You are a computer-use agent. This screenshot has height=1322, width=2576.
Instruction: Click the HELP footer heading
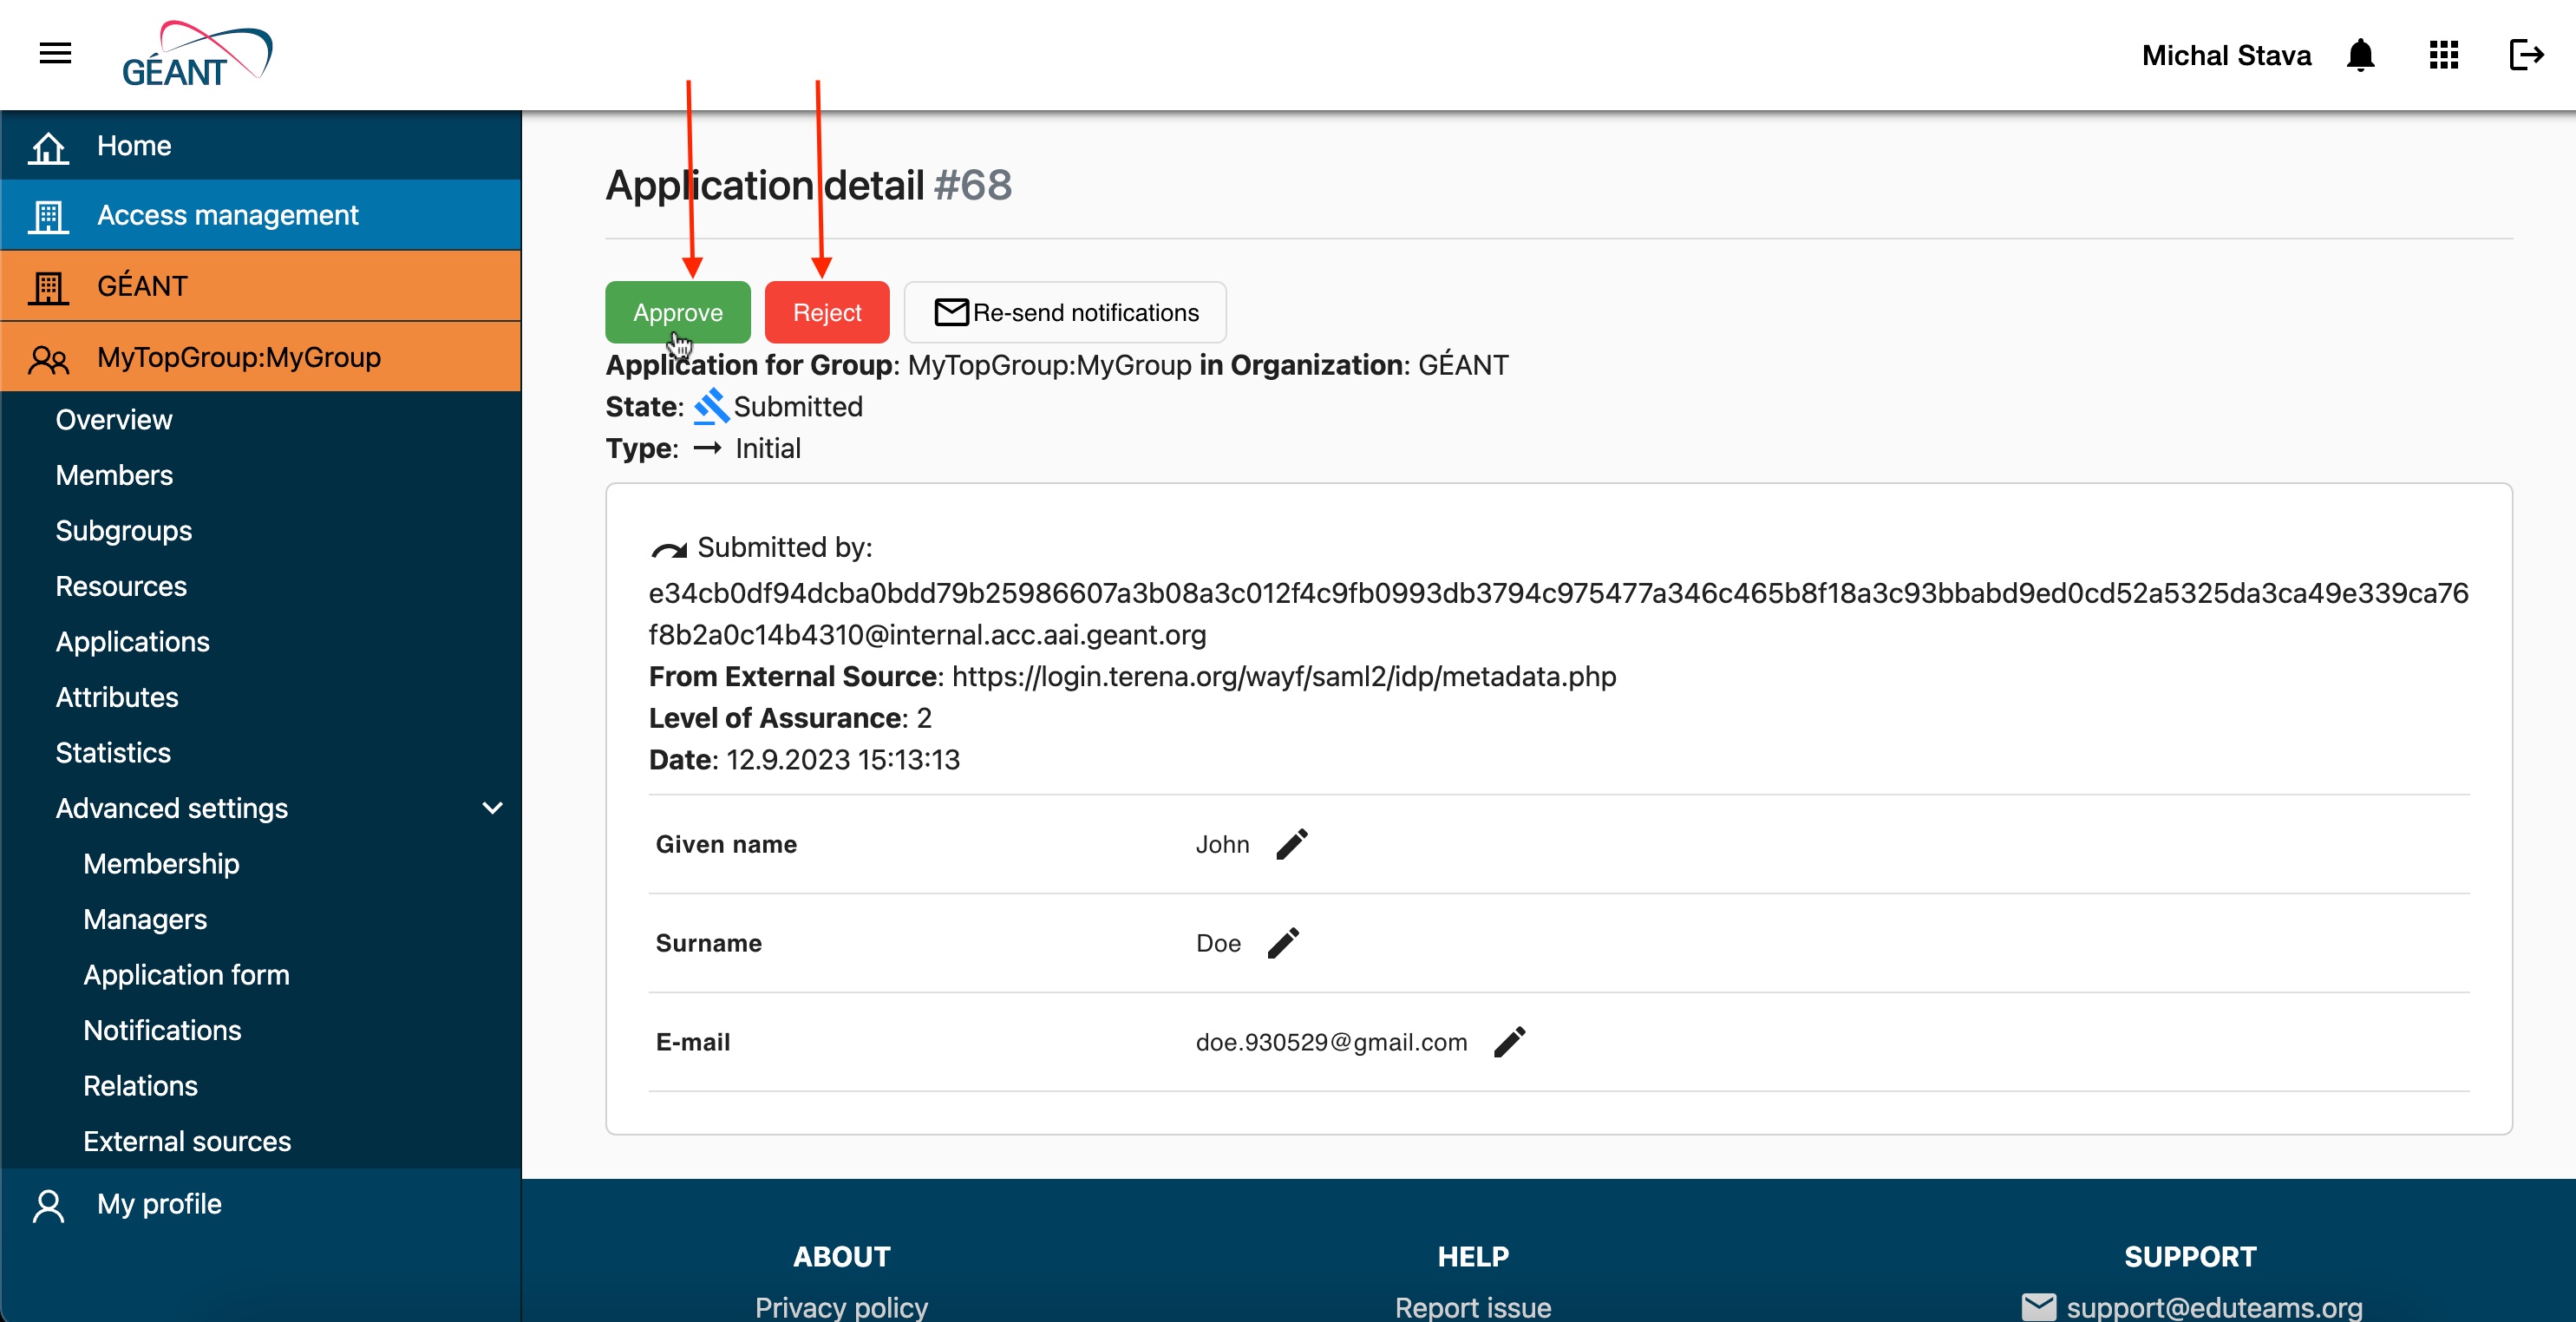[1473, 1257]
